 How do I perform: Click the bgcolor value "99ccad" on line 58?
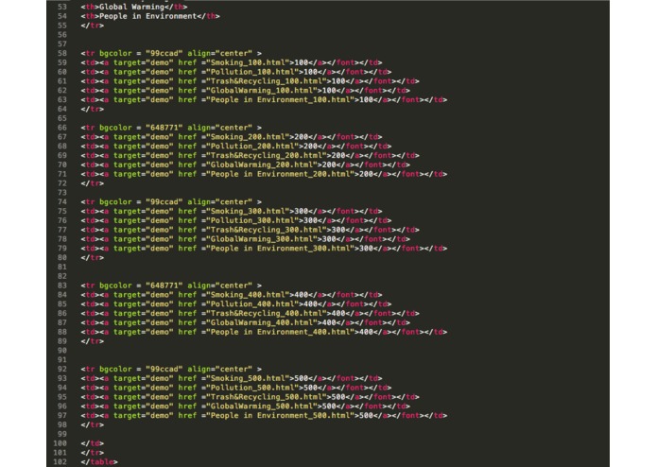point(164,53)
